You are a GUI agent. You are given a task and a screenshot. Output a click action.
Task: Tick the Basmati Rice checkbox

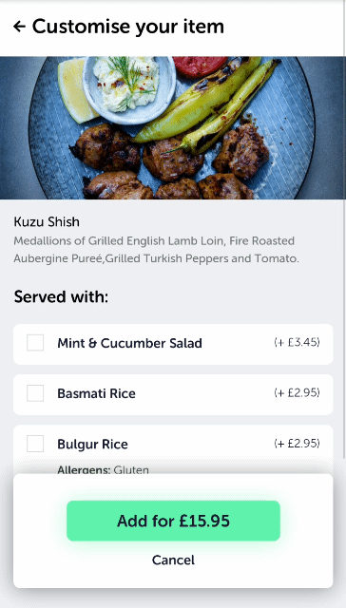tap(35, 393)
